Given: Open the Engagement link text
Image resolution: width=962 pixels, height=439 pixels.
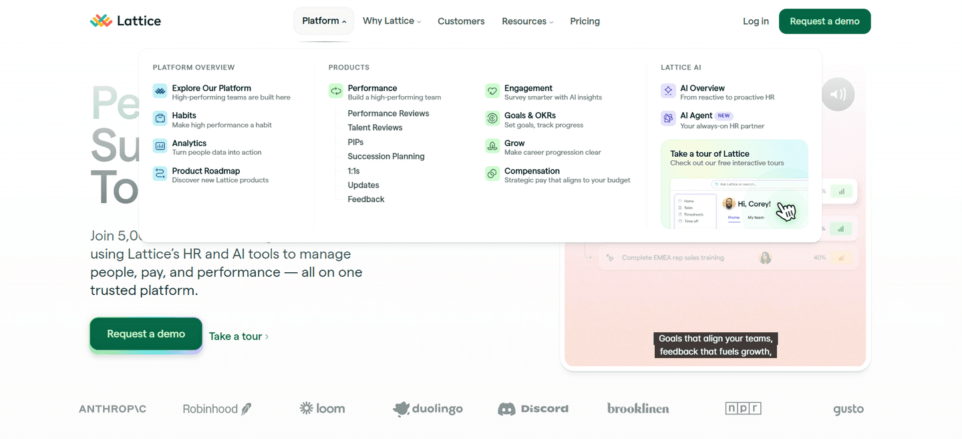Looking at the screenshot, I should click(x=528, y=88).
